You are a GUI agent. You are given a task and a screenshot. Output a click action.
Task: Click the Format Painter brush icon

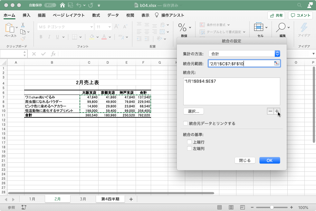[23, 38]
